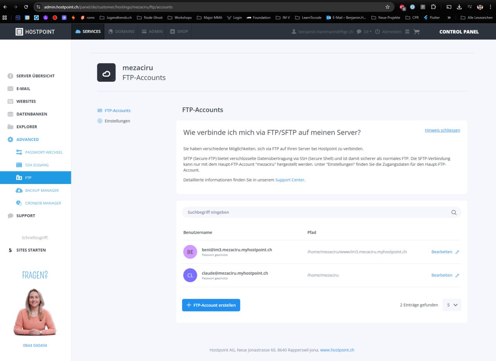496x361 pixels.
Task: Click the CL avatar for claude account
Action: click(x=190, y=275)
